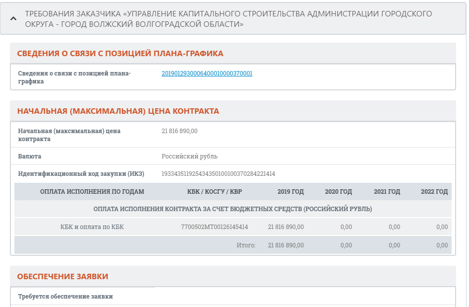This screenshot has height=307, width=469.
Task: Click label "Идентификационный код закупки (ИКЗ)"
Action: pos(81,174)
